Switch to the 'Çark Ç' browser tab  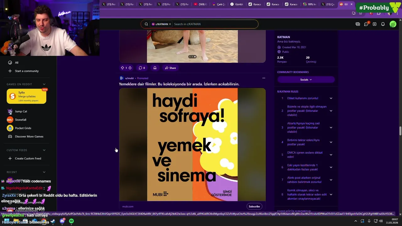click(x=219, y=4)
